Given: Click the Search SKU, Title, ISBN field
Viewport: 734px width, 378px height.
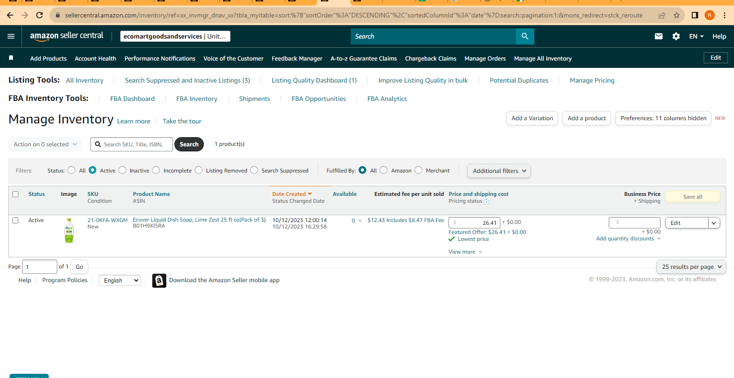Looking at the screenshot, I should pos(132,144).
